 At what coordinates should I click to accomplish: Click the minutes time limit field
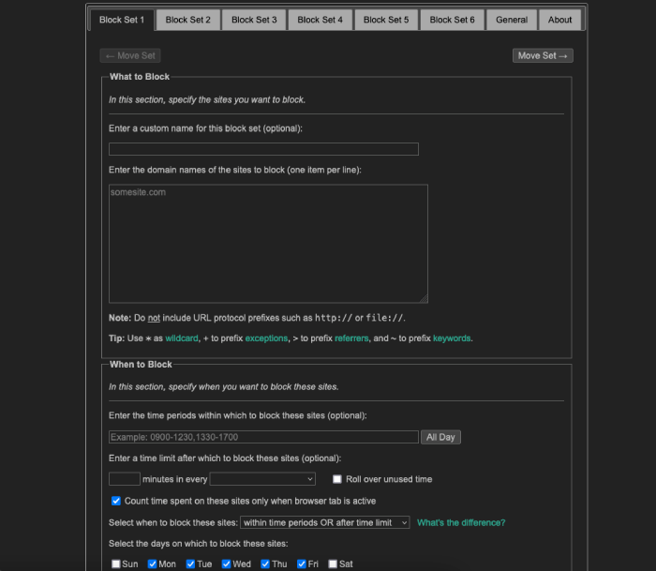pyautogui.click(x=125, y=479)
